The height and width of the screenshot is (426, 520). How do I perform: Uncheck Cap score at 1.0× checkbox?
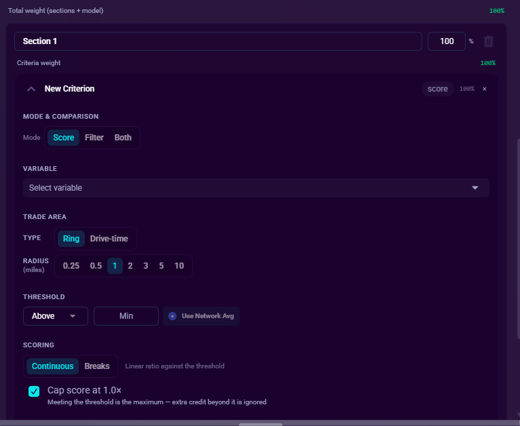[34, 391]
